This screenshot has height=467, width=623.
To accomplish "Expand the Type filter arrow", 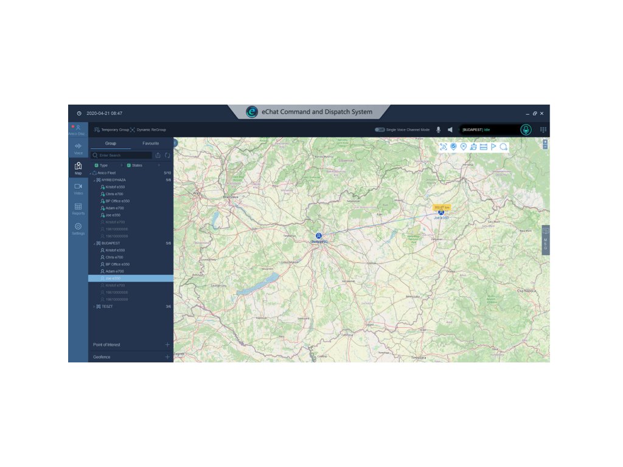I will pos(121,165).
